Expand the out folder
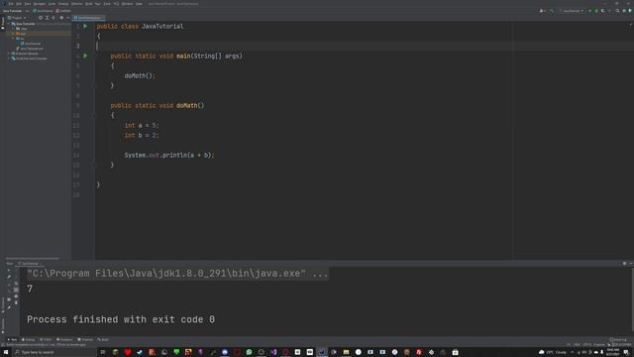This screenshot has width=634, height=357. tap(14, 34)
